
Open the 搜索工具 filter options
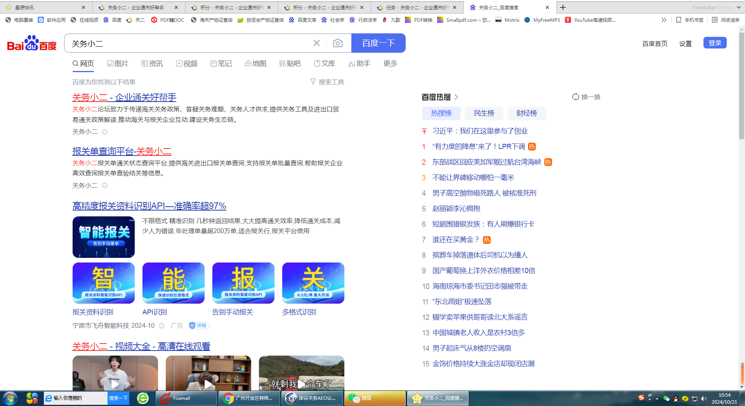[x=327, y=82]
